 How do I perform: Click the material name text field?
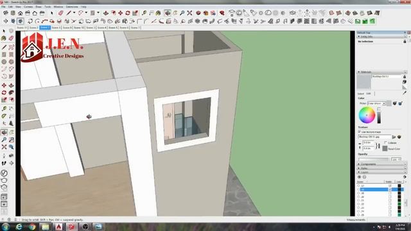coord(387,76)
